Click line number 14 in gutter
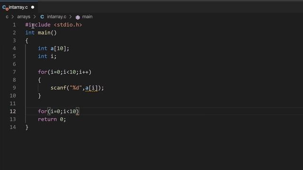 coord(13,127)
